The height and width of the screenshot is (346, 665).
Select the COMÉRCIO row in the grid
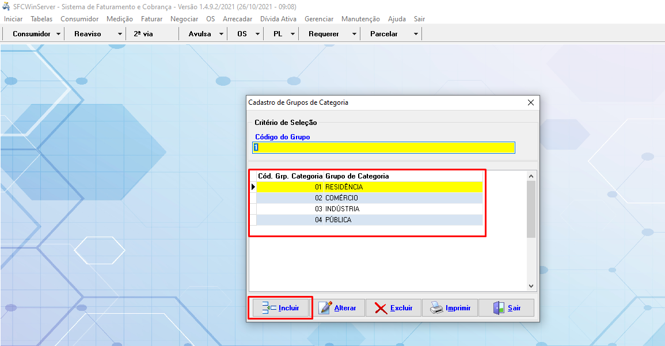[x=368, y=198]
